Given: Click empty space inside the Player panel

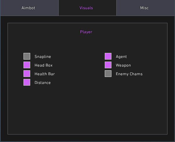Looking at the screenshot, I should tap(88, 109).
